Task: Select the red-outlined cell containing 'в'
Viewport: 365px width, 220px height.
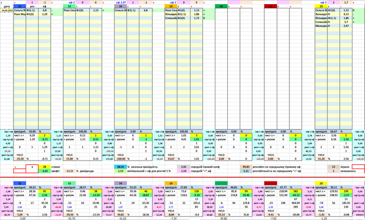Action: pos(32,167)
